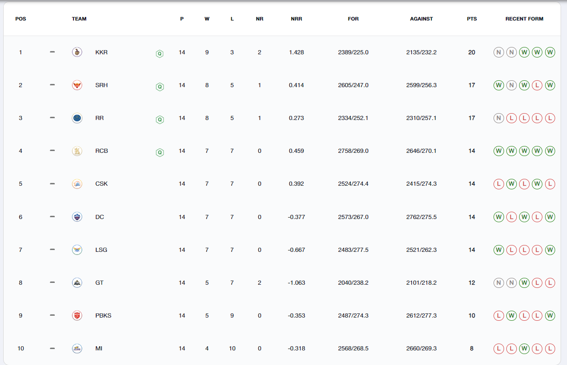Click the position change dash in KKR row
567x365 pixels.
52,52
